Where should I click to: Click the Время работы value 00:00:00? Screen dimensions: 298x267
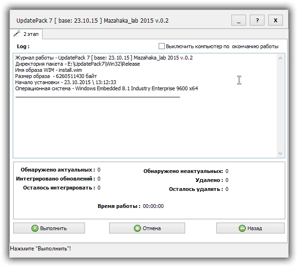[x=153, y=206]
